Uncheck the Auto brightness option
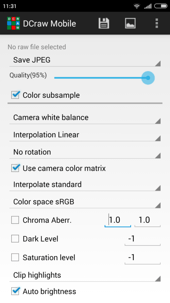Screen dimensions: 170x303 15,291
